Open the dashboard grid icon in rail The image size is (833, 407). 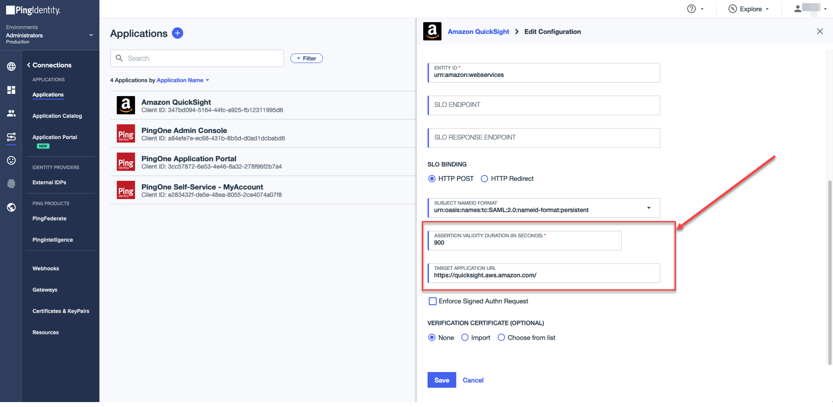click(11, 90)
